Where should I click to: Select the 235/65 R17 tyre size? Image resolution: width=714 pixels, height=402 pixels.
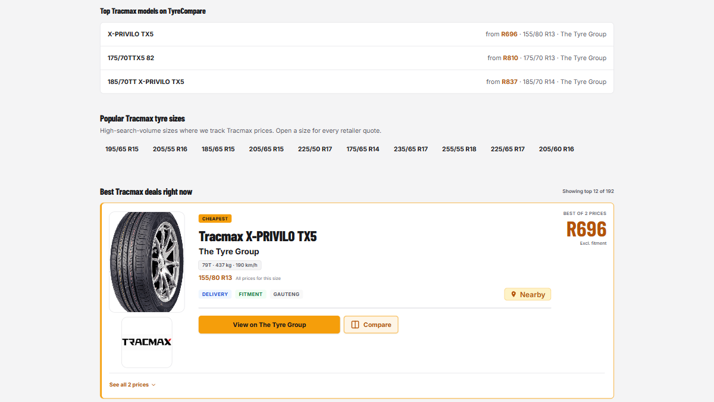click(x=411, y=149)
